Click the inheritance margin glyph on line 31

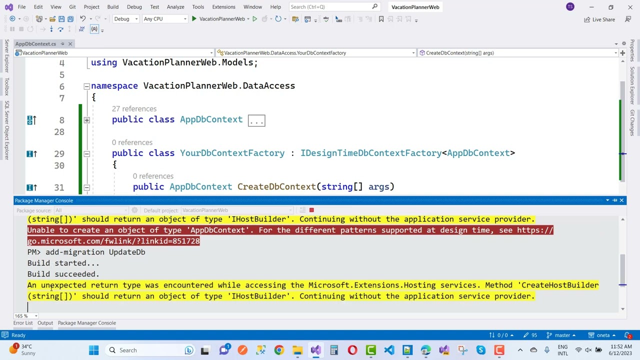31,187
